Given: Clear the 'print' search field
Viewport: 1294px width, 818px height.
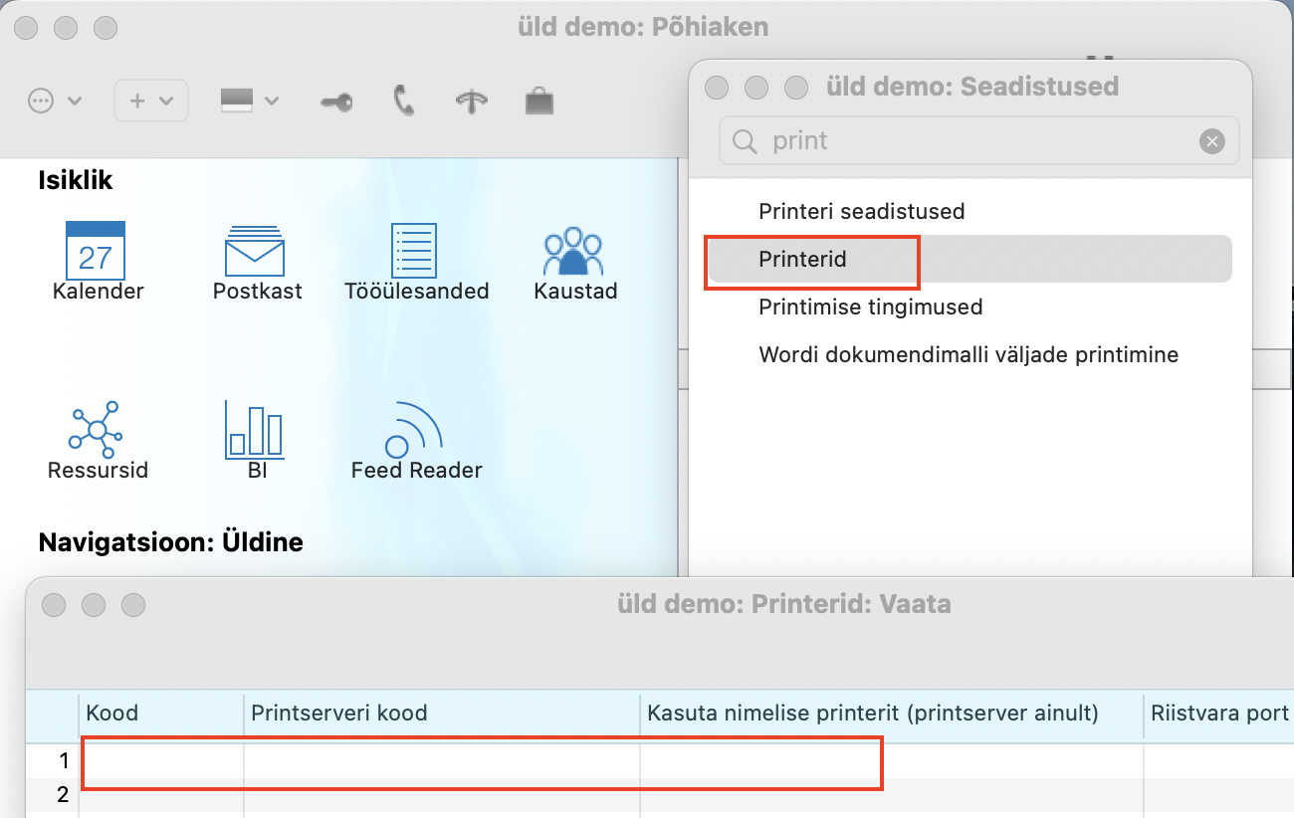Looking at the screenshot, I should coord(1211,141).
